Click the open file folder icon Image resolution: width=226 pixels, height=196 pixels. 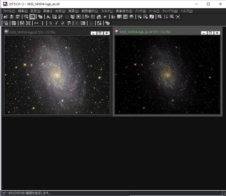point(6,17)
